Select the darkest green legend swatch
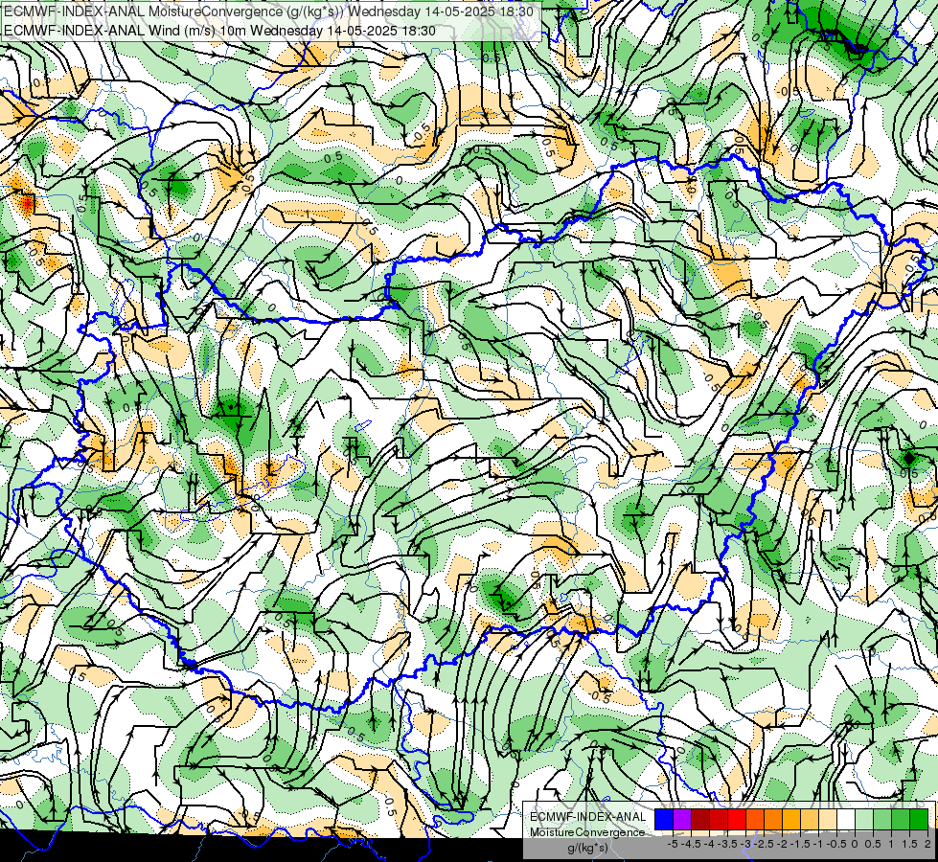 (919, 819)
